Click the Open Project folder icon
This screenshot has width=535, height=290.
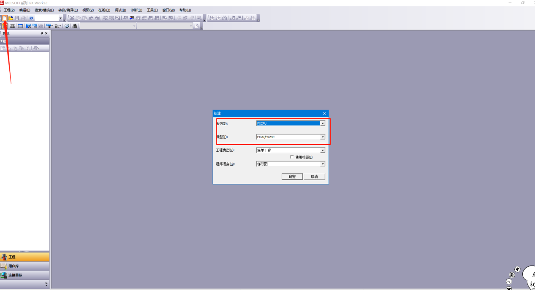(x=11, y=18)
